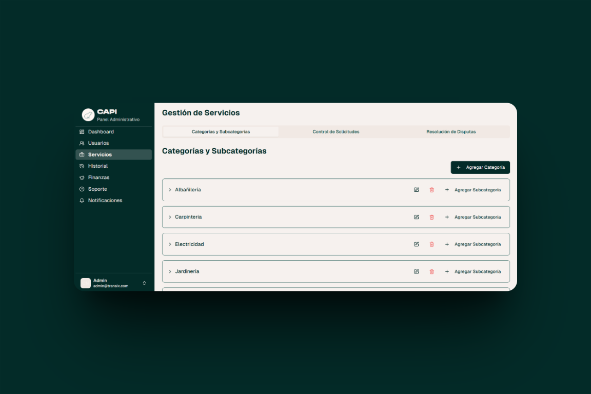This screenshot has height=394, width=591.
Task: Add a subcategory to Electricidad
Action: [472, 244]
